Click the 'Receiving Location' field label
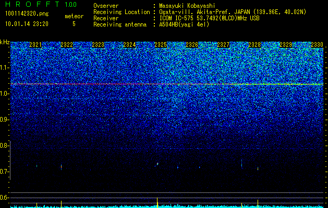 coord(122,12)
